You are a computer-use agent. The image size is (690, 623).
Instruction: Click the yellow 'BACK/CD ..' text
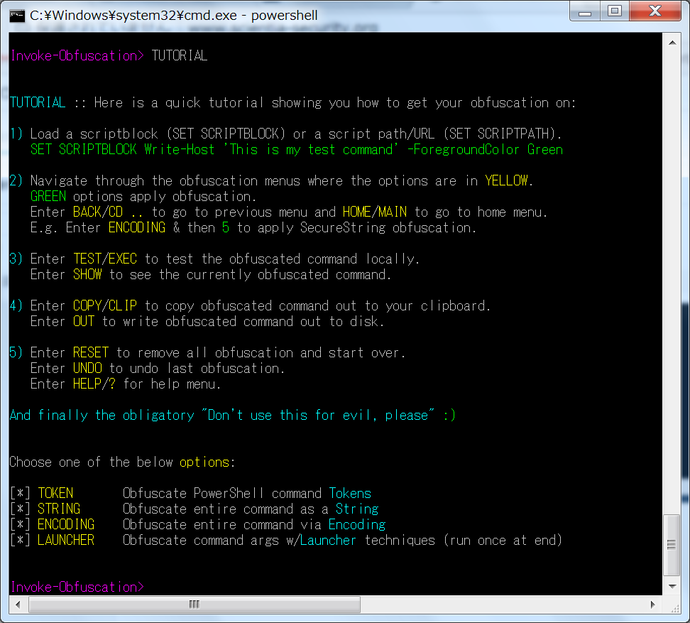coord(108,212)
